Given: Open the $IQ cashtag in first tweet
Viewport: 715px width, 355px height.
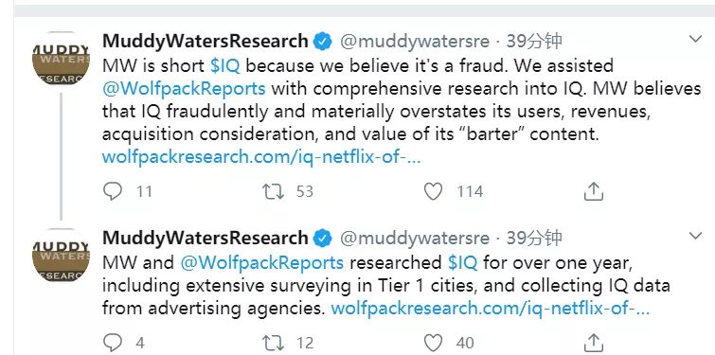Looking at the screenshot, I should pos(224,66).
